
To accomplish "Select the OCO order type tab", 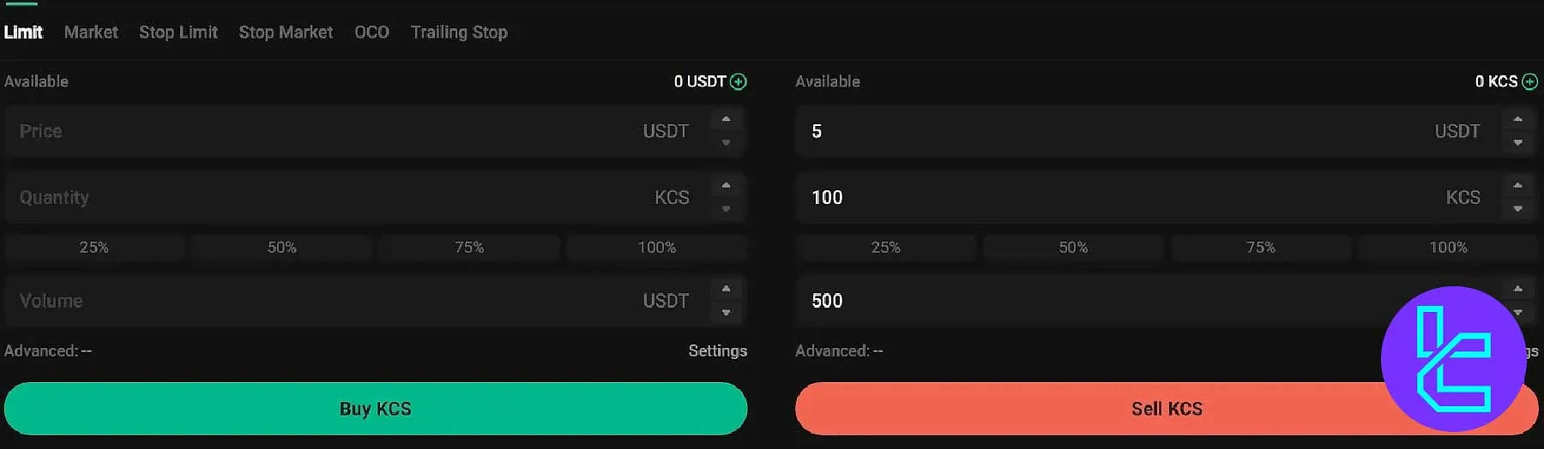I will [x=371, y=33].
